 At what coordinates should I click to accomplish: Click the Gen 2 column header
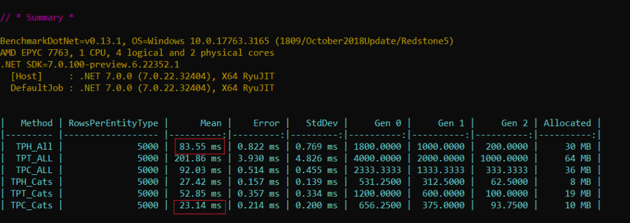(515, 123)
